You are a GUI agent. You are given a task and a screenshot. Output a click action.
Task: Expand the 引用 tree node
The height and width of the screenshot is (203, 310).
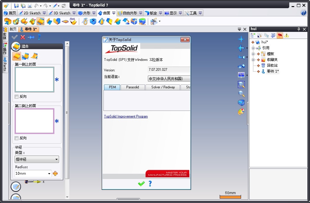[253, 48]
